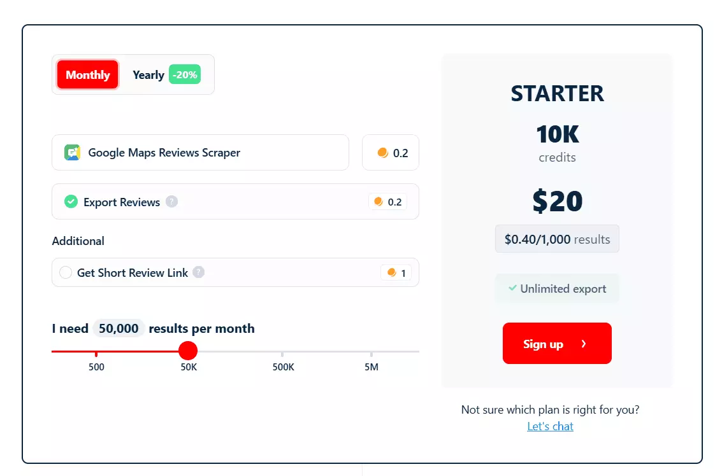Viewport: 715px width, 476px height.
Task: Select the Monthly billing tab
Action: [x=87, y=74]
